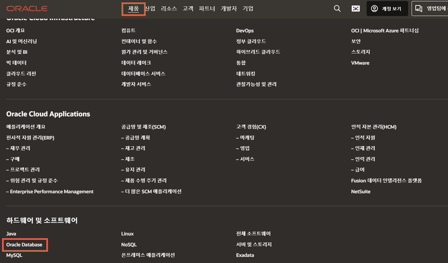The image size is (448, 263).
Task: Open 공급망 계획 link
Action: [x=135, y=138]
